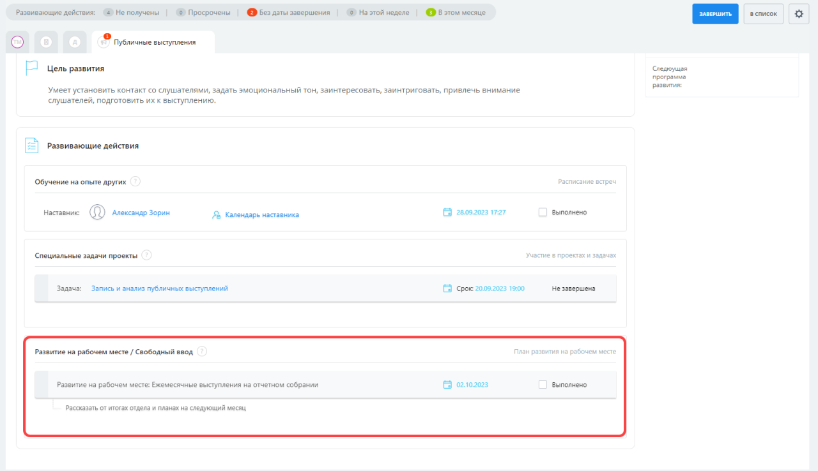This screenshot has width=818, height=471.
Task: Open date 28.09.2023 17:27
Action: coord(481,213)
